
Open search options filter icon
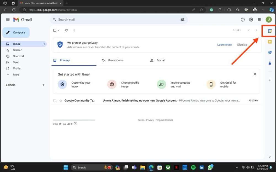[182, 19]
